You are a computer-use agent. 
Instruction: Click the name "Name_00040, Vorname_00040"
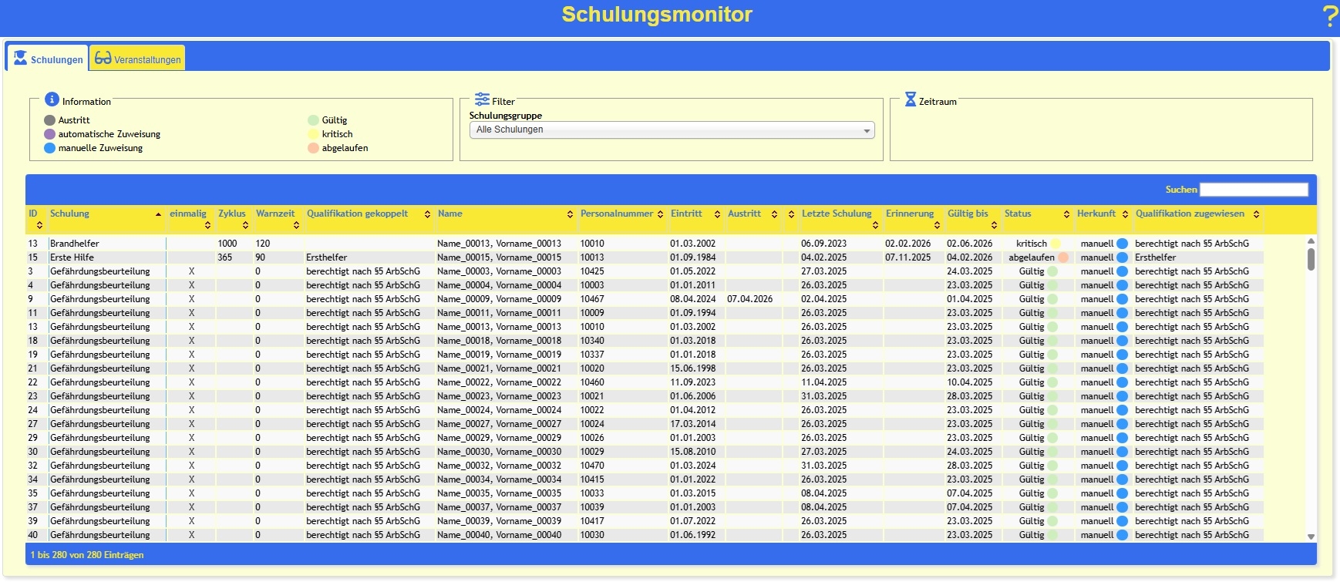click(x=499, y=535)
